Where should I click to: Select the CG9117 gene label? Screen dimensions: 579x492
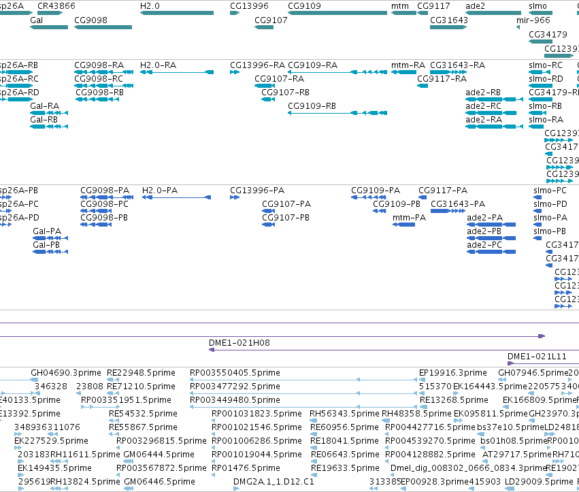point(433,6)
